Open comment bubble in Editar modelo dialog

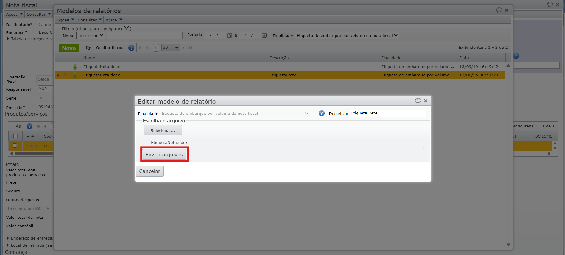pyautogui.click(x=418, y=101)
